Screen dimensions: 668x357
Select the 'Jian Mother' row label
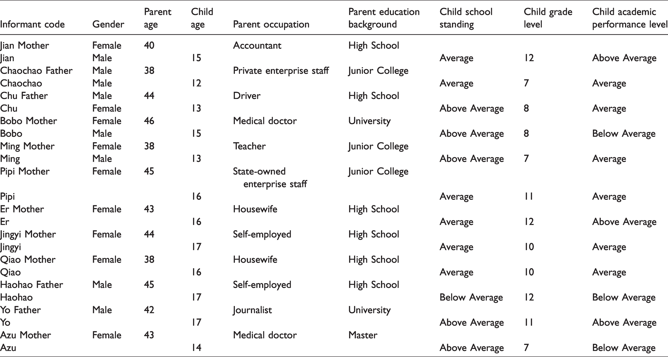tap(25, 46)
